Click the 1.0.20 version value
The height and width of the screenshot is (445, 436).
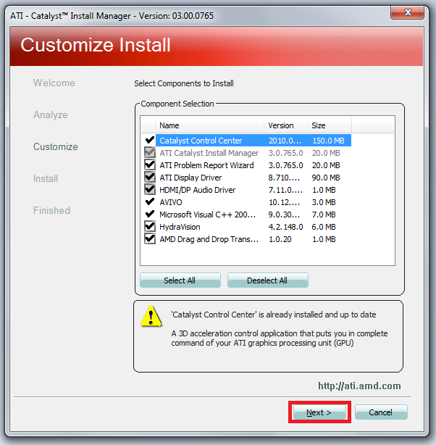tap(280, 239)
